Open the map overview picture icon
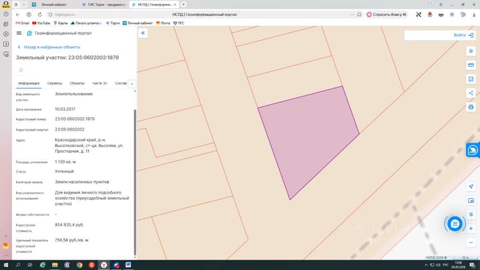The height and width of the screenshot is (270, 480). 471,200
